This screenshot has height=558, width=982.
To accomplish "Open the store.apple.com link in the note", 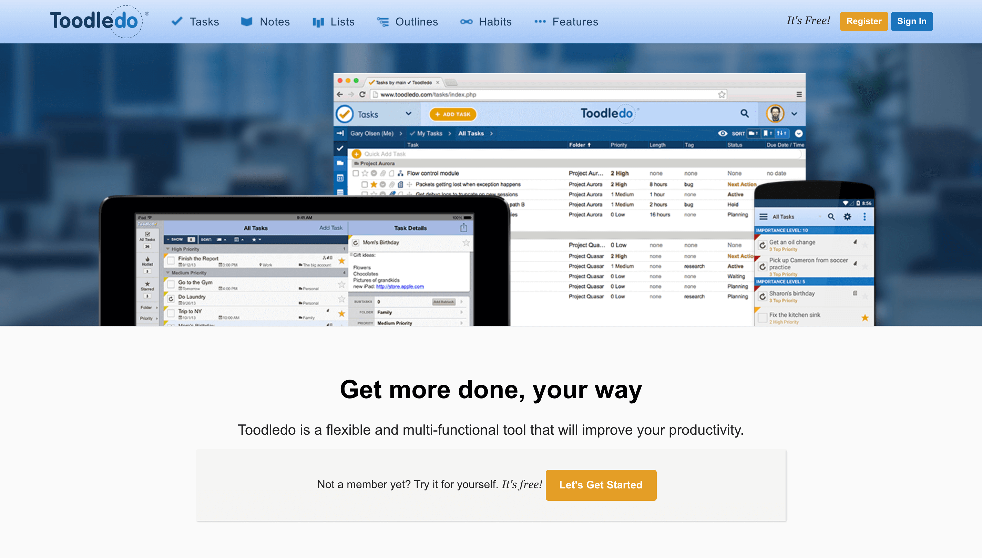I will (x=400, y=286).
